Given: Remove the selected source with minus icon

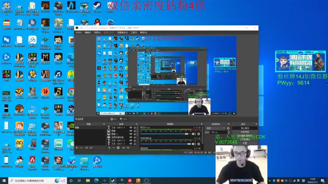Looking at the screenshot, I should pos(114,148).
